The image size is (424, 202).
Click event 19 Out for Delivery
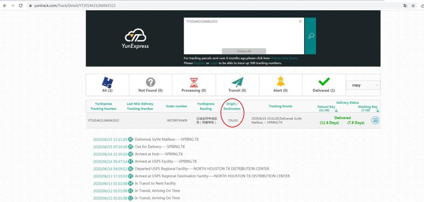[x=160, y=147]
